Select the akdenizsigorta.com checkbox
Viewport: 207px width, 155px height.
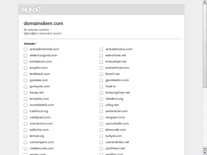click(x=26, y=56)
